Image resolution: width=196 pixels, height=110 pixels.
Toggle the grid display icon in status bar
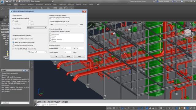(x=114, y=108)
